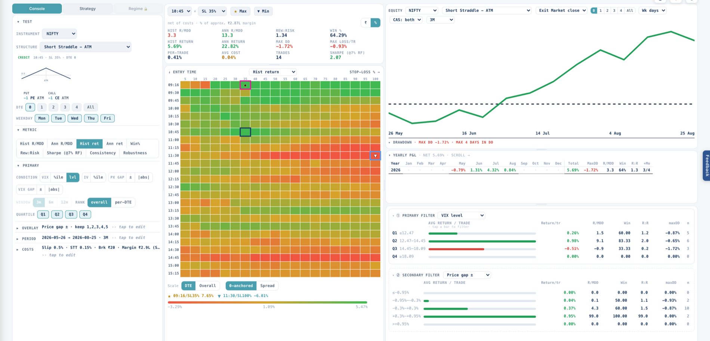Open the Exit Market close dropdown
The image size is (710, 341).
click(x=562, y=10)
